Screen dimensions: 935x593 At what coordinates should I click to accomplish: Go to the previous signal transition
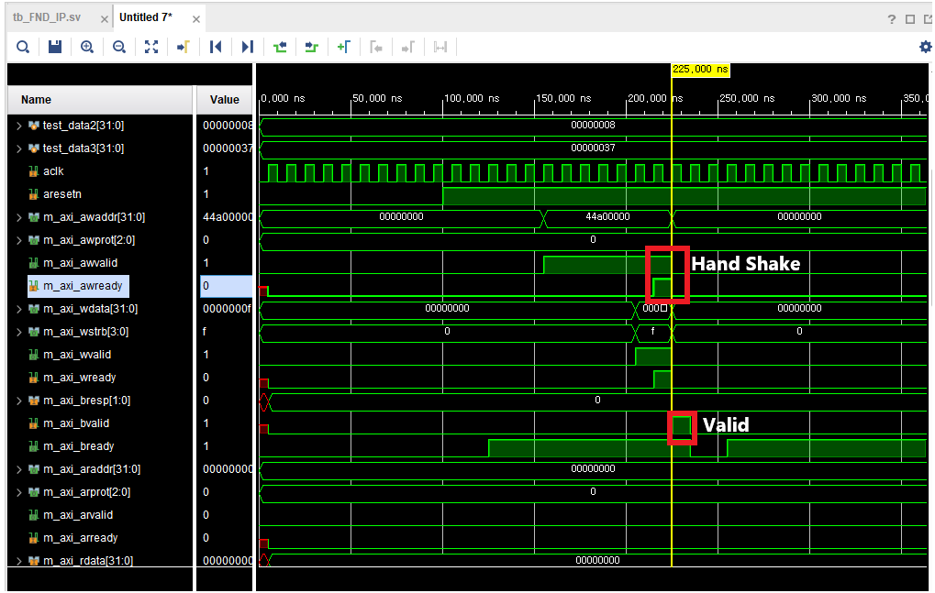(x=280, y=47)
